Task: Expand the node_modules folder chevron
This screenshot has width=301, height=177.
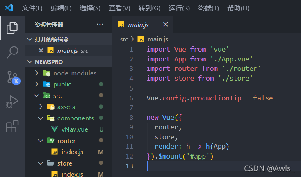Action: coord(36,73)
